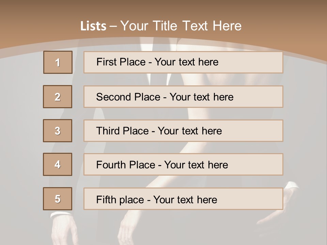Click the First Place text bar
Viewport: 327px width, 245px height.
click(183, 62)
